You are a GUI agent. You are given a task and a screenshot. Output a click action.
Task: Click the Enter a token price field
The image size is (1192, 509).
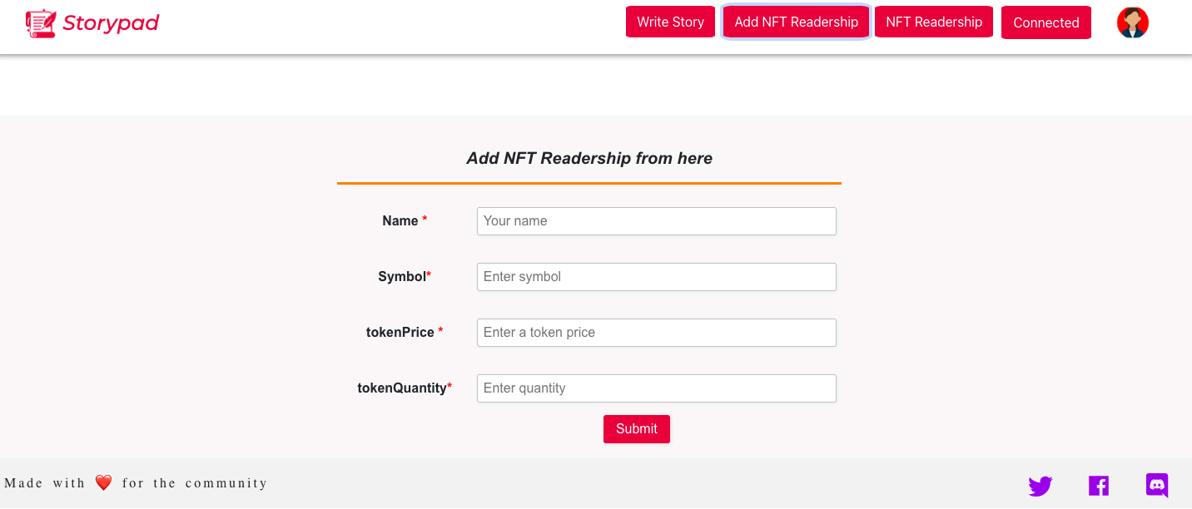pos(656,333)
